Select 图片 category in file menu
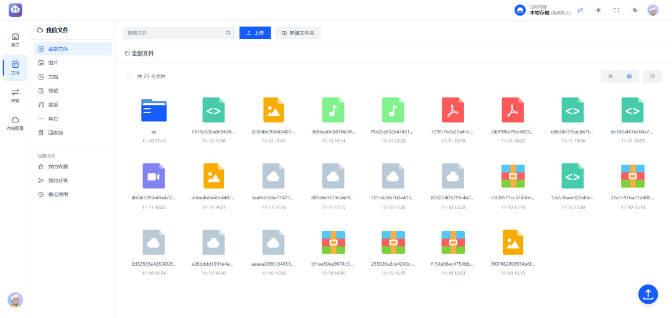The height and width of the screenshot is (318, 672). (x=53, y=63)
